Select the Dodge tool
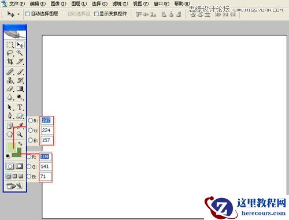Image resolution: width=289 pixels, height=220 pixels. click(20, 97)
